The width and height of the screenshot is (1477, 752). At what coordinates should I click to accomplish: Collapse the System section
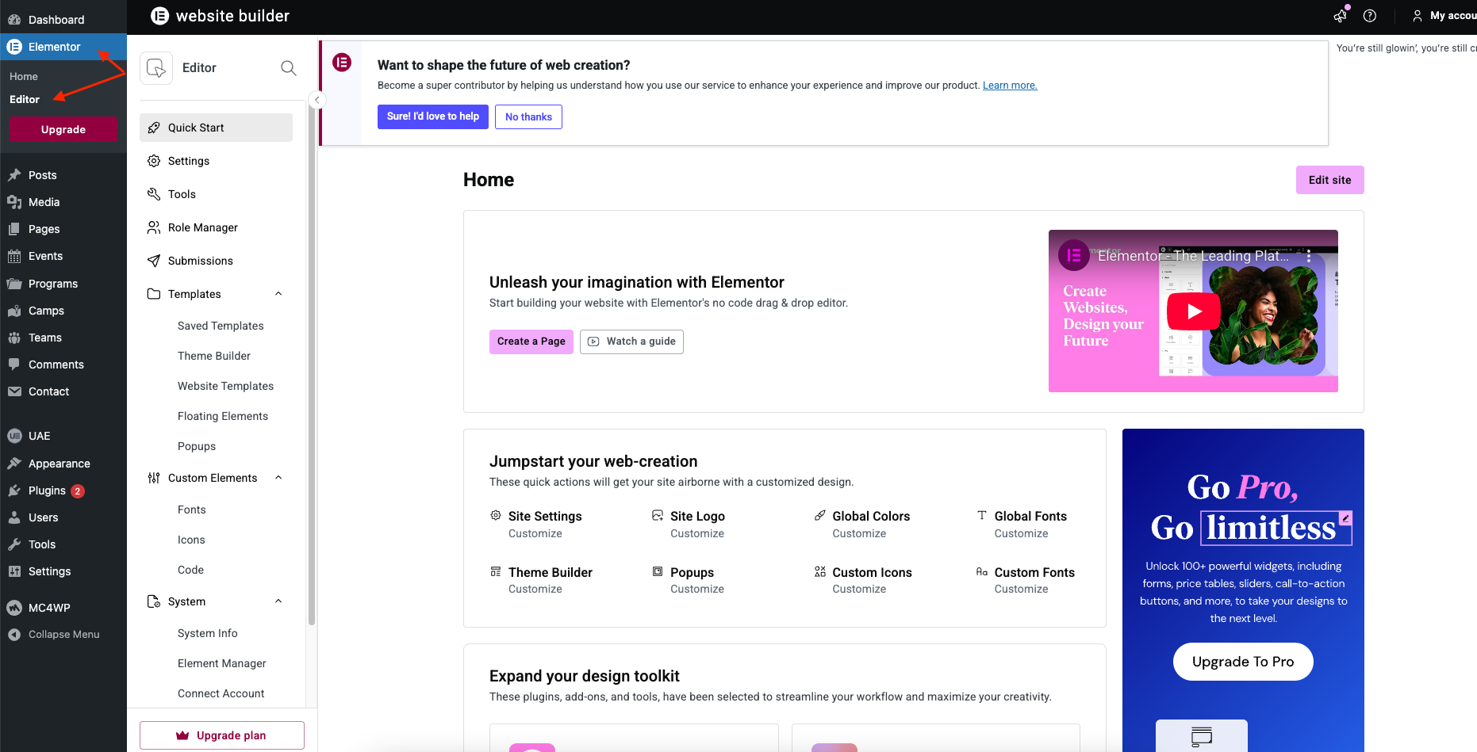point(278,601)
